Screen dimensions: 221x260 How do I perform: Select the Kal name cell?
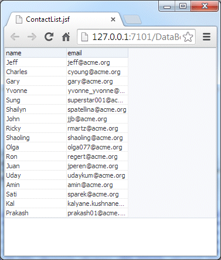click(x=36, y=204)
